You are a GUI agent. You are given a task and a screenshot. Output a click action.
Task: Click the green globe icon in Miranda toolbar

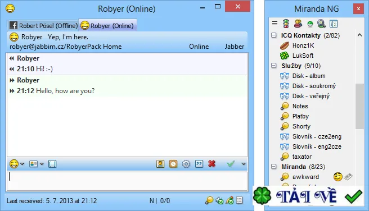click(x=310, y=24)
